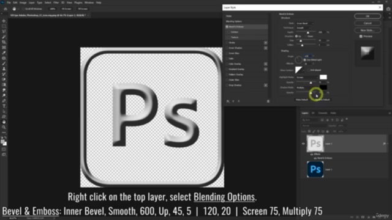This screenshot has height=220, width=392.
Task: Open the Highlight Mode dropdown showing Screen
Action: tap(307, 78)
